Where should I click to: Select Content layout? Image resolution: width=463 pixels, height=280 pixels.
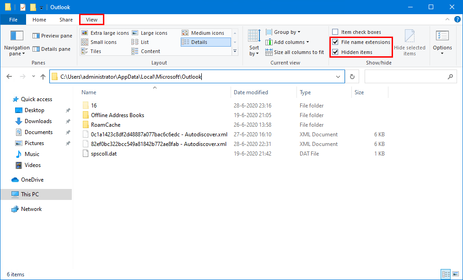point(146,51)
